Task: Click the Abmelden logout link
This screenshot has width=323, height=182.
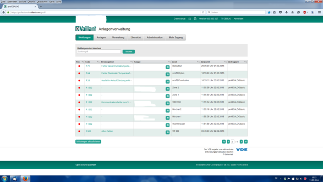Action: (238, 19)
